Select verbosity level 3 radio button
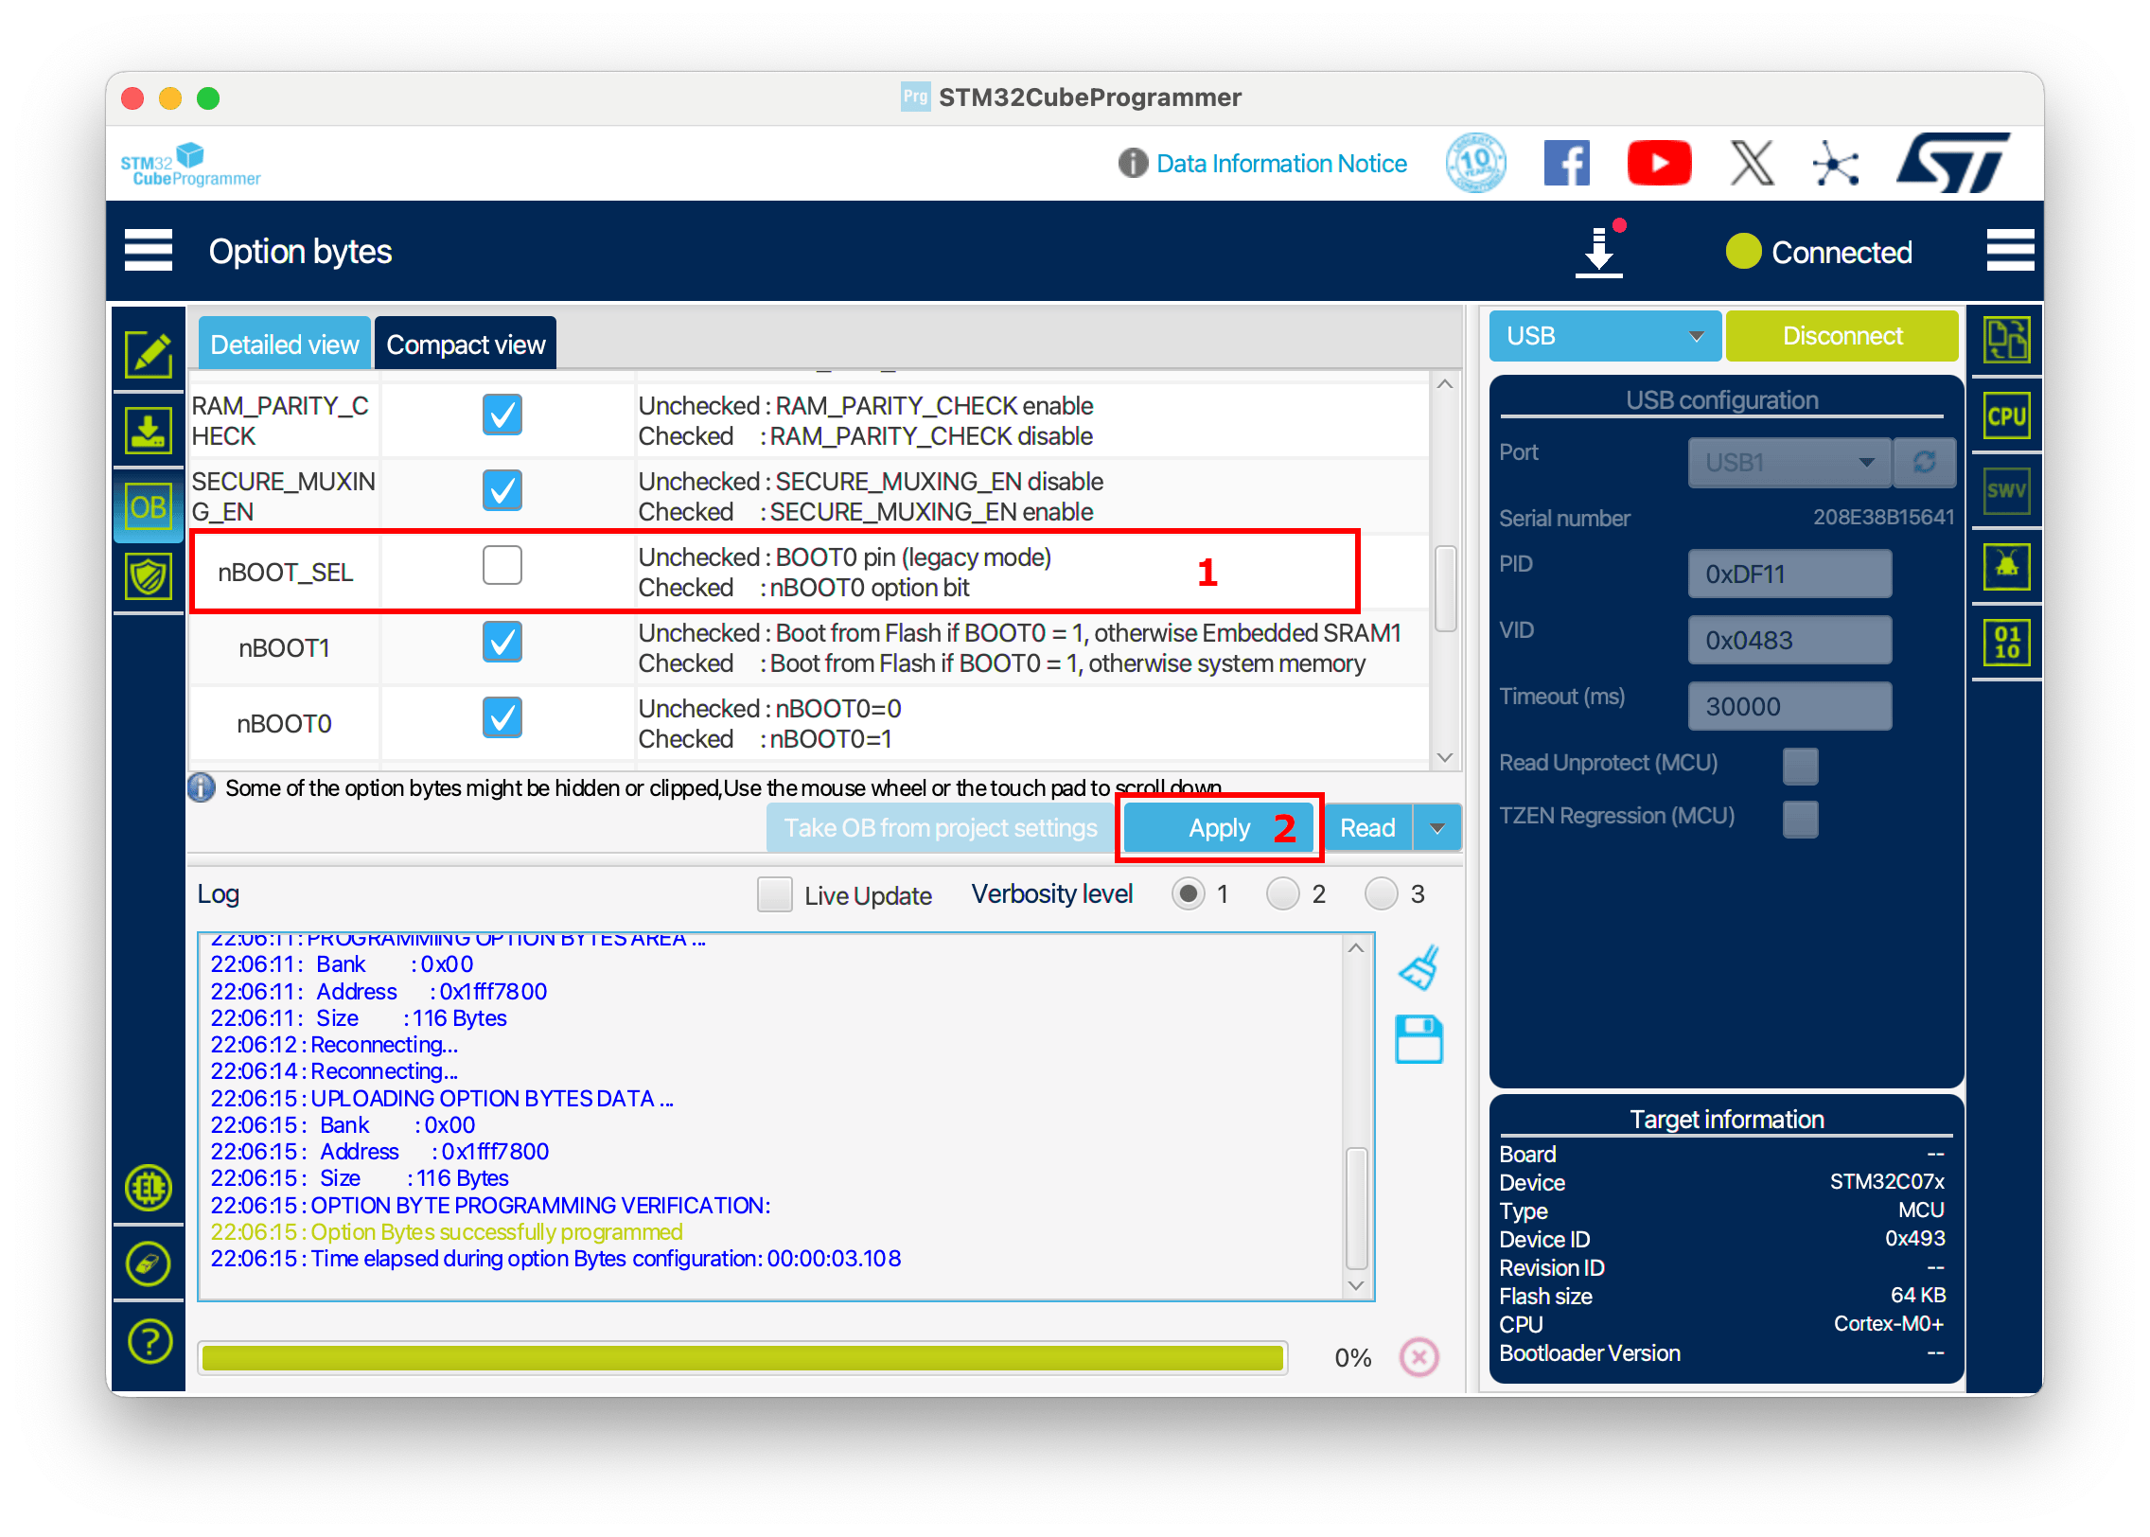2150x1537 pixels. coord(1381,893)
